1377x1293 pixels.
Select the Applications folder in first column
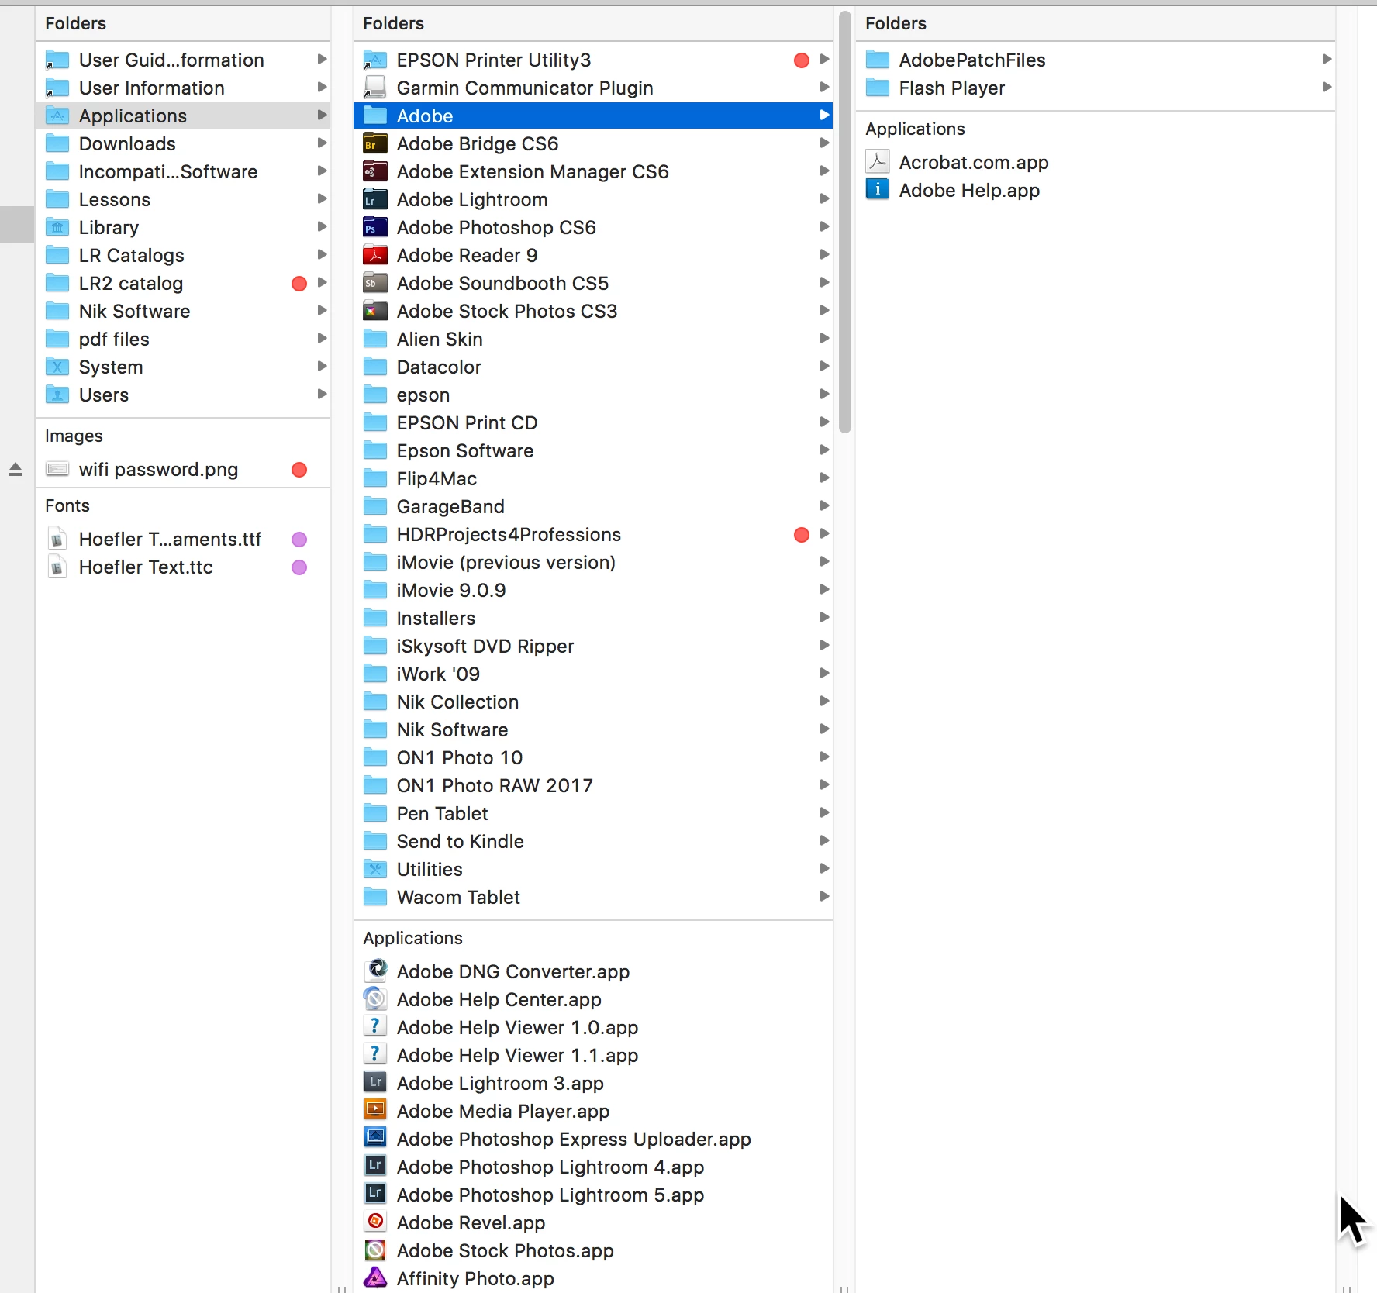point(183,116)
